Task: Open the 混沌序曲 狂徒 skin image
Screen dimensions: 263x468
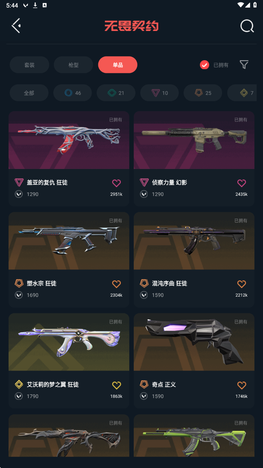Action: (194, 241)
